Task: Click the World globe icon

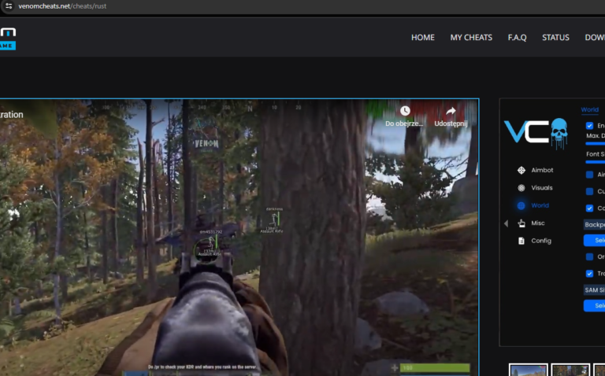Action: (x=521, y=205)
